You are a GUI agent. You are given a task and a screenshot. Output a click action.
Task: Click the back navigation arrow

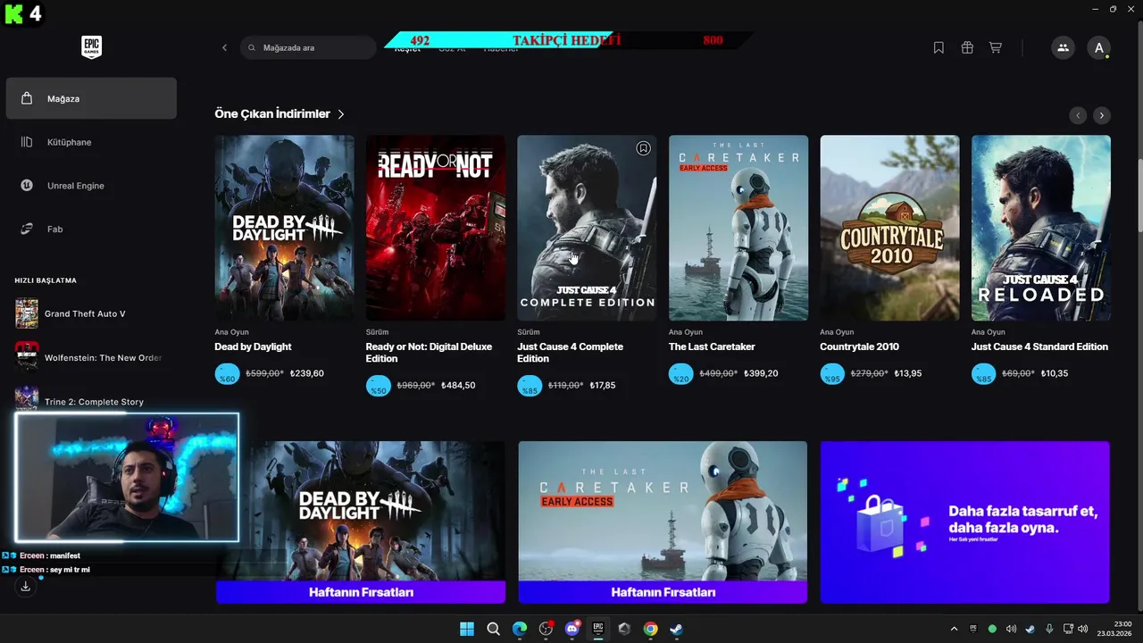click(224, 47)
